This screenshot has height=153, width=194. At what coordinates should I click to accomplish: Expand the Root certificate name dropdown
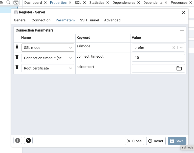[x=70, y=68]
